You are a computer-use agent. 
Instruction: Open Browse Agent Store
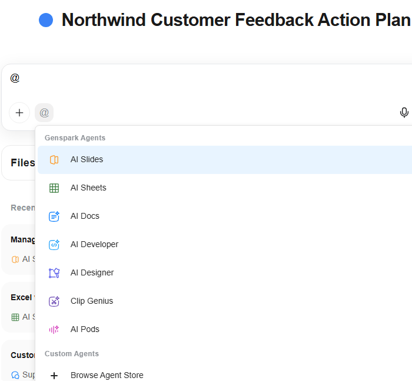click(x=225, y=375)
